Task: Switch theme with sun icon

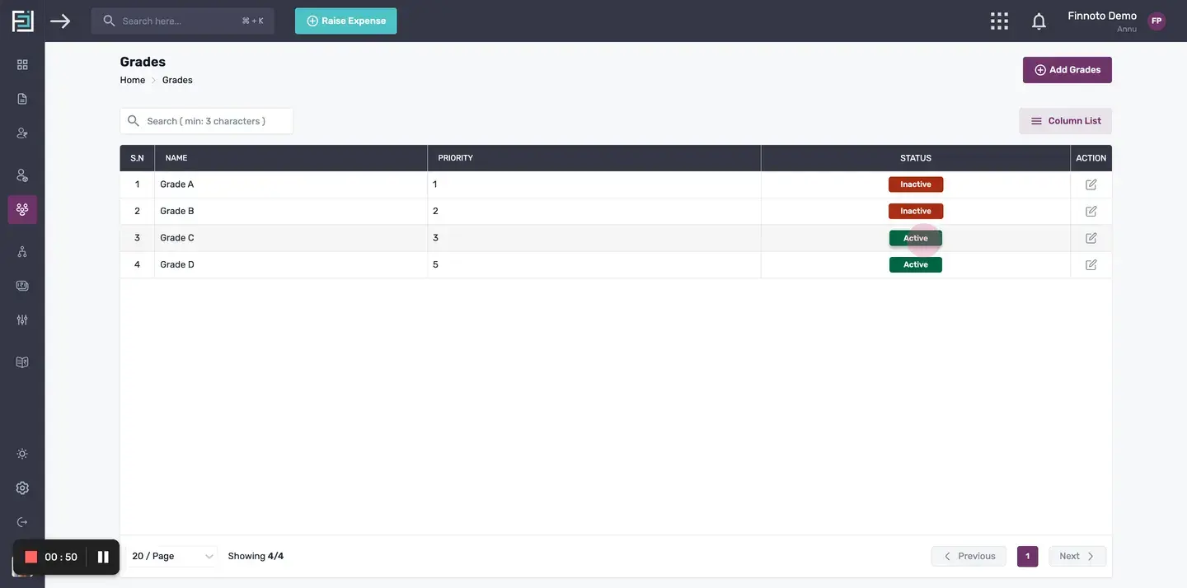Action: point(22,454)
